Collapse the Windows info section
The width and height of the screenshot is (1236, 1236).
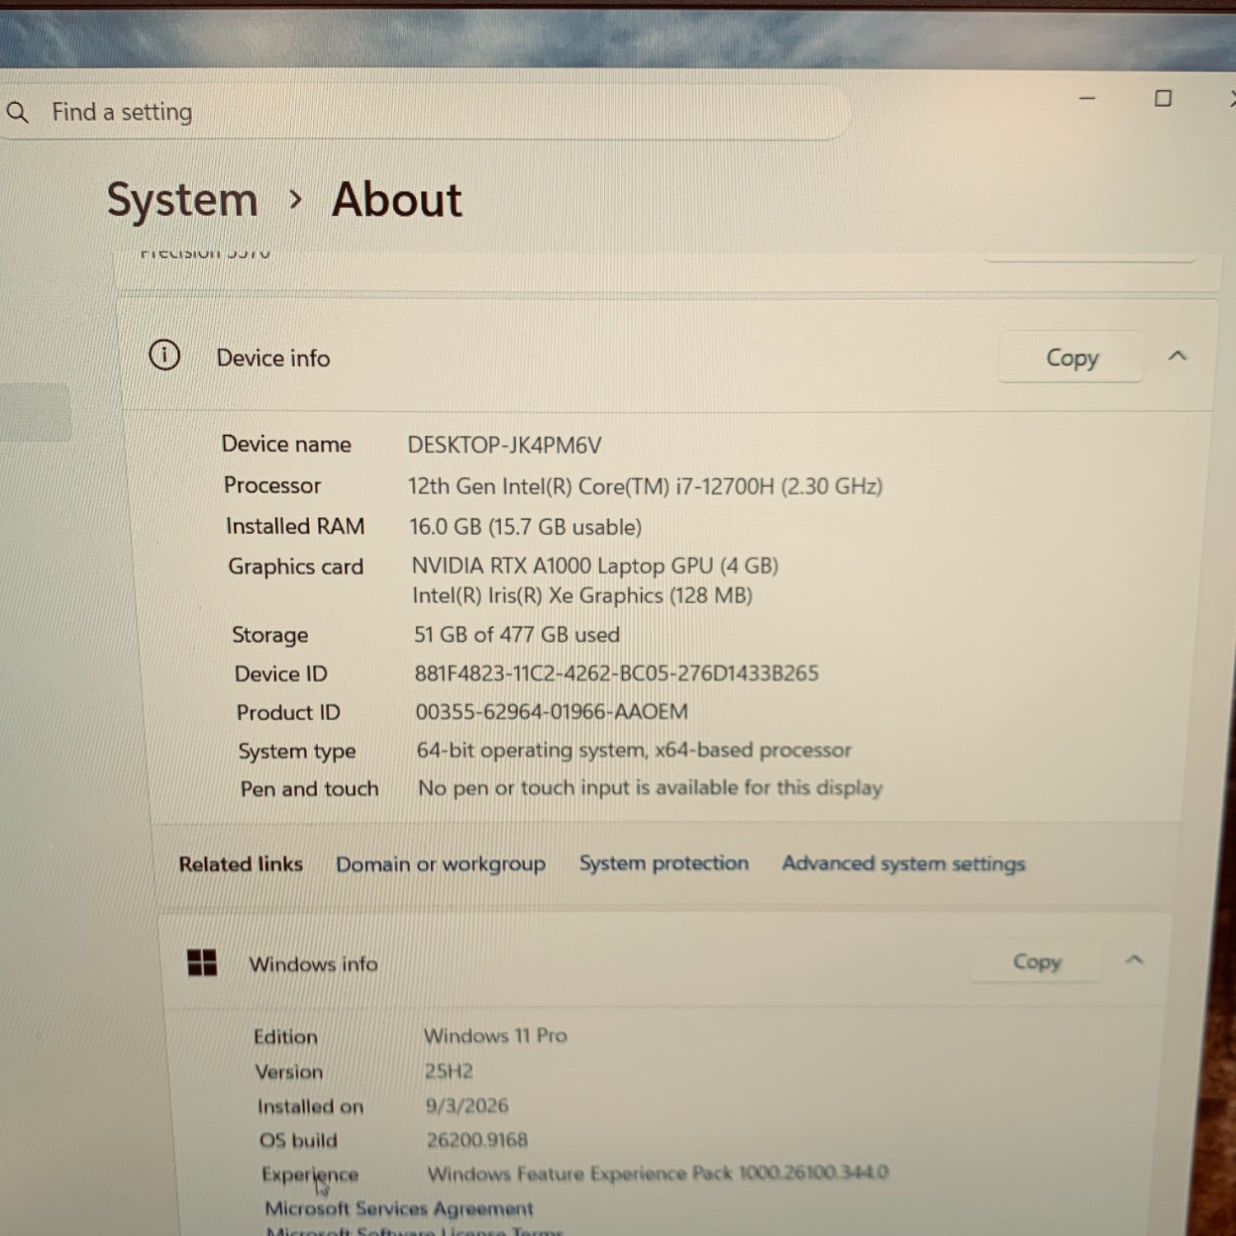point(1135,960)
